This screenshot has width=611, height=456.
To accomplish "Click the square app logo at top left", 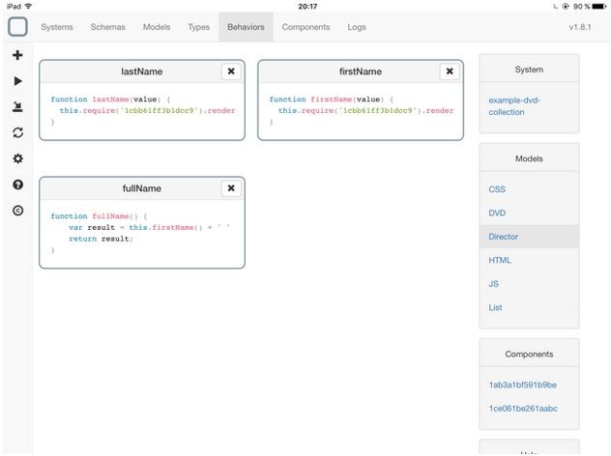I will coord(17,27).
